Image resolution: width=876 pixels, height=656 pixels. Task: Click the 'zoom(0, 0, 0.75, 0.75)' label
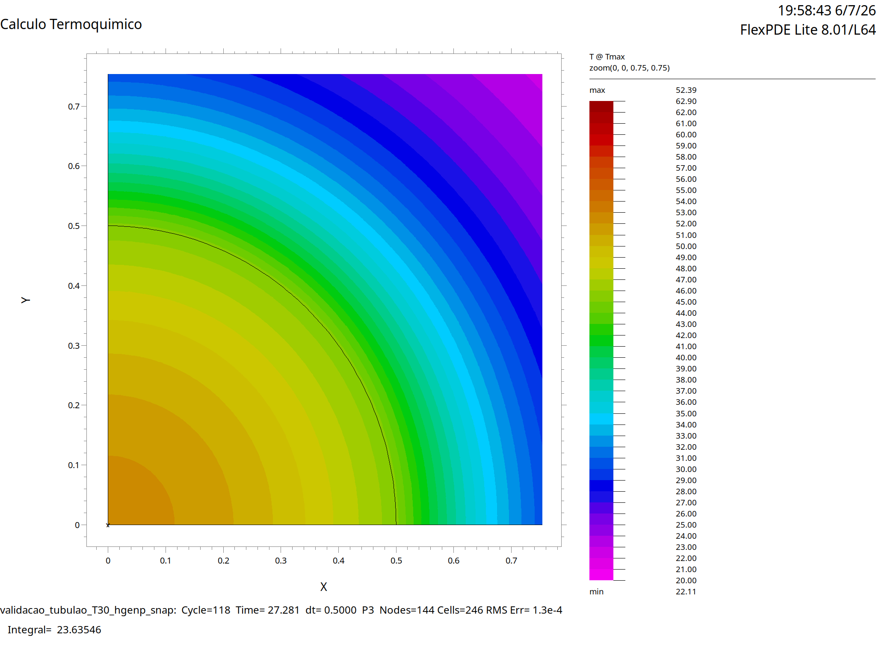click(630, 68)
